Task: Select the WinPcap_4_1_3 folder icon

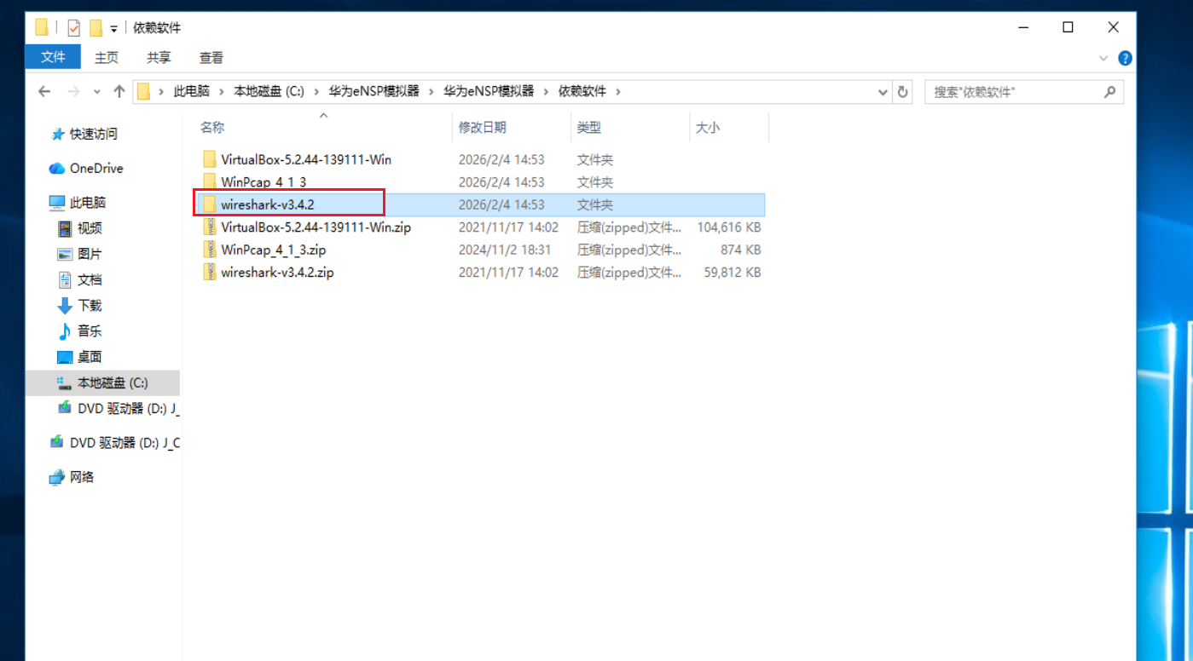Action: [210, 181]
